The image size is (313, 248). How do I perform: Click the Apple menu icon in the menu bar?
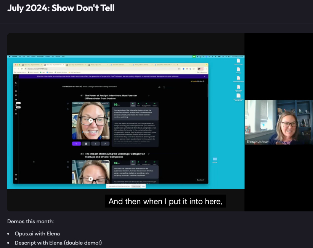(x=10, y=56)
